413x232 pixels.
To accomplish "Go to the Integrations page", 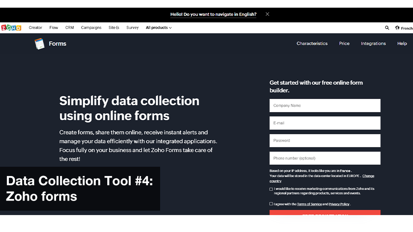I will tap(373, 43).
